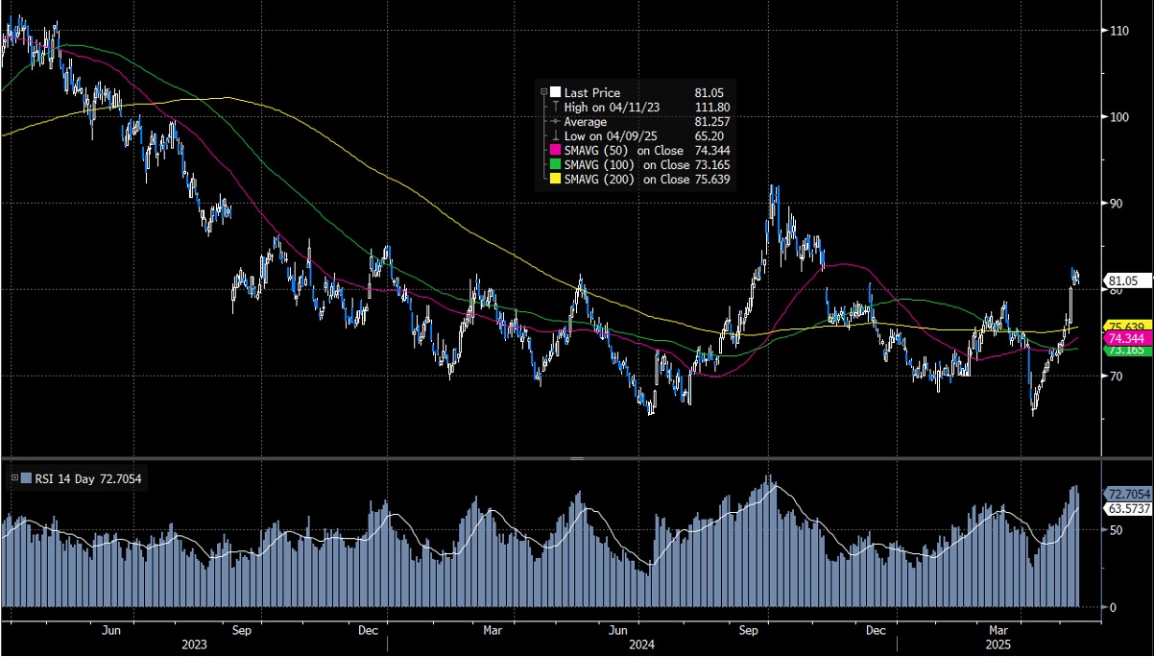Click the magenta SMAVG (50) swatch
The height and width of the screenshot is (657, 1154).
coord(555,151)
